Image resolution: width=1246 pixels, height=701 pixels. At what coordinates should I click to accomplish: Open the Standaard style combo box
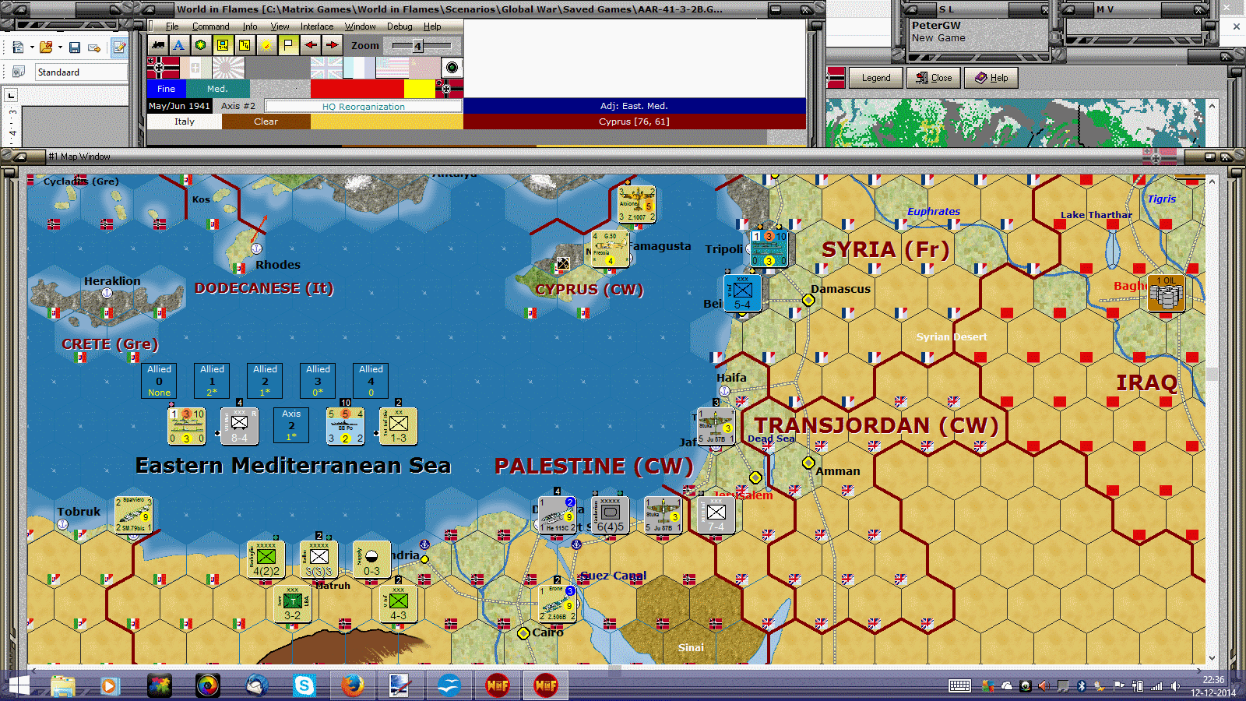coord(81,72)
